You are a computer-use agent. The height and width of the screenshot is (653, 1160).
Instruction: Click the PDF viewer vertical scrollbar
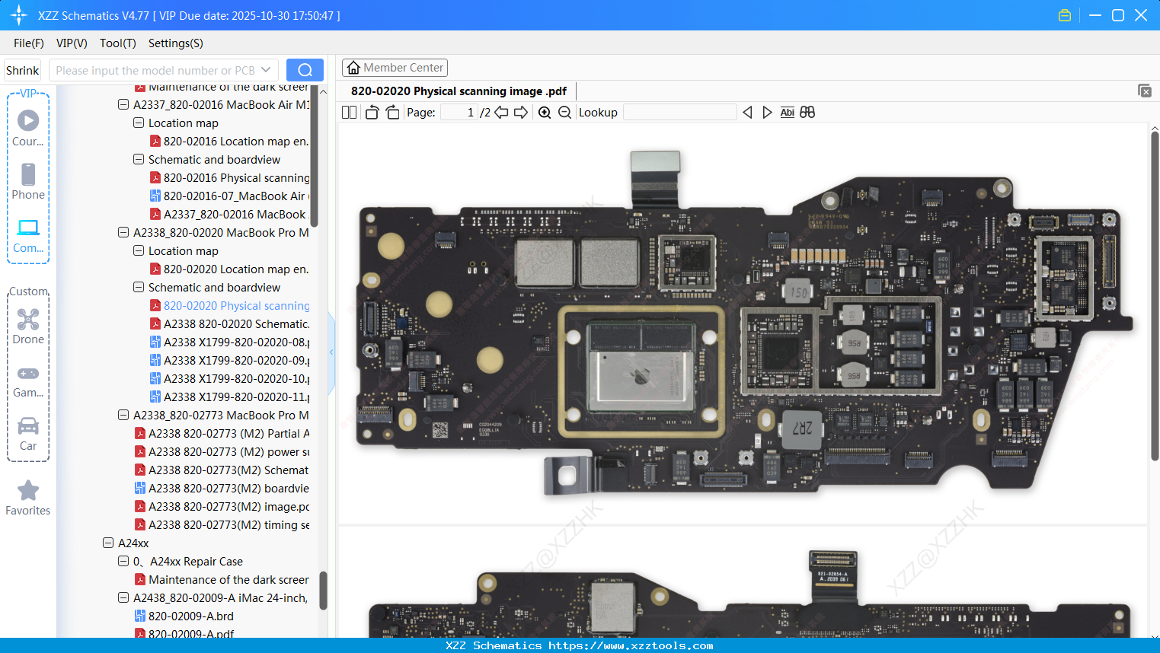[1155, 295]
